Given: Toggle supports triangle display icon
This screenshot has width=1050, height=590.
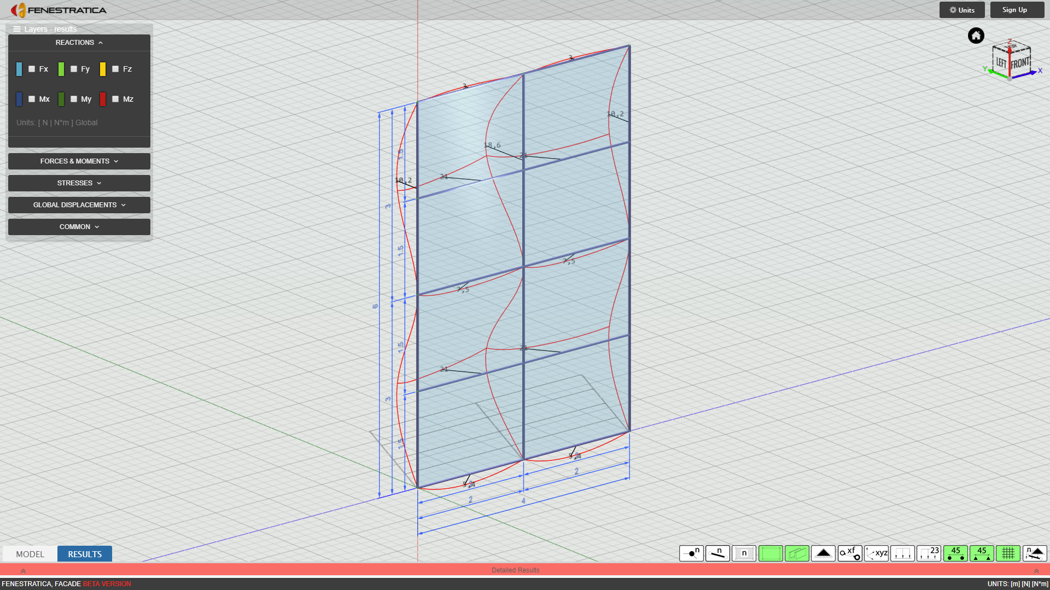Looking at the screenshot, I should click(x=823, y=553).
